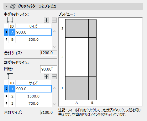Select ID 2 in secondary gridline list

pyautogui.click(x=12, y=96)
